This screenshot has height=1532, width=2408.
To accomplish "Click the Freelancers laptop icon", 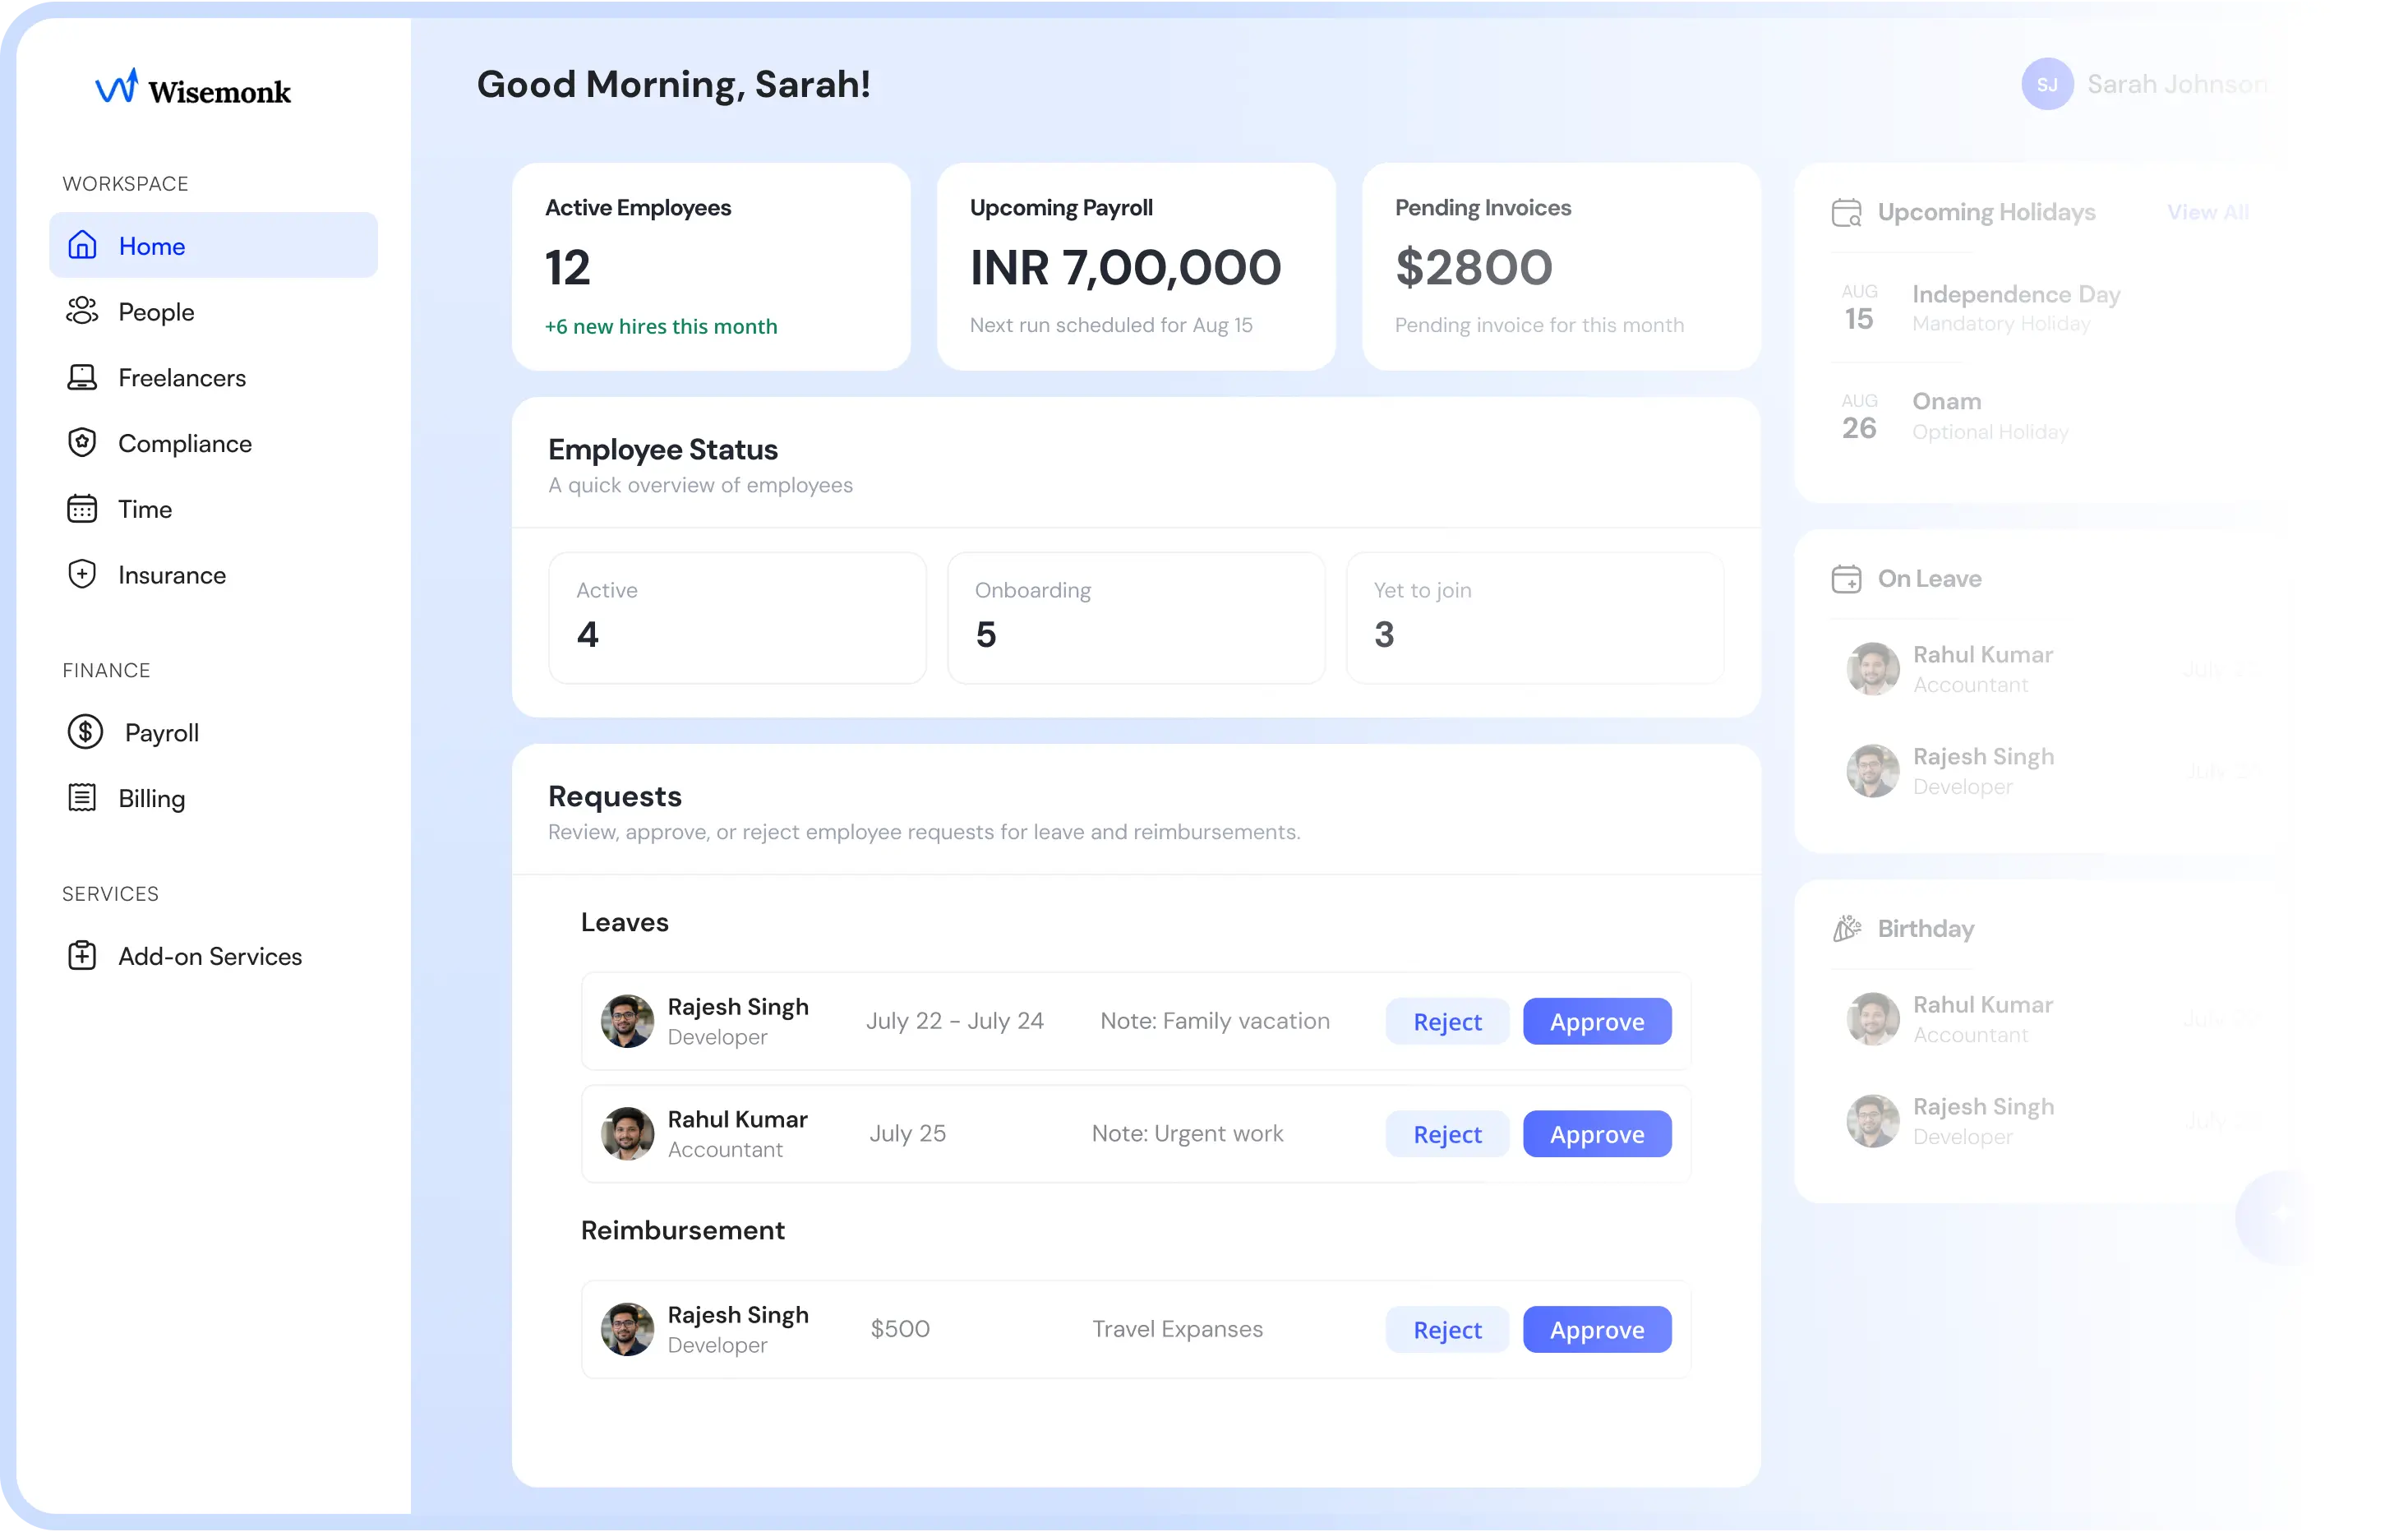I will pos(82,377).
